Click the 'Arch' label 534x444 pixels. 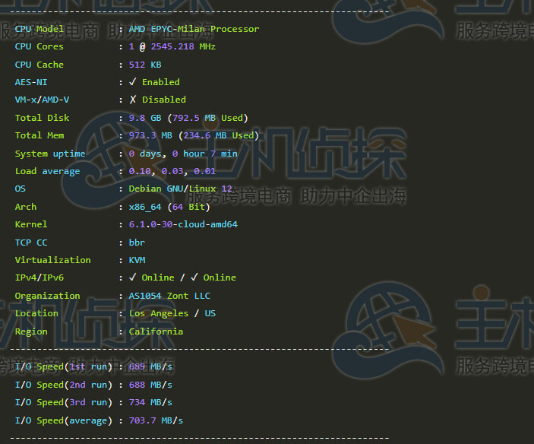26,207
